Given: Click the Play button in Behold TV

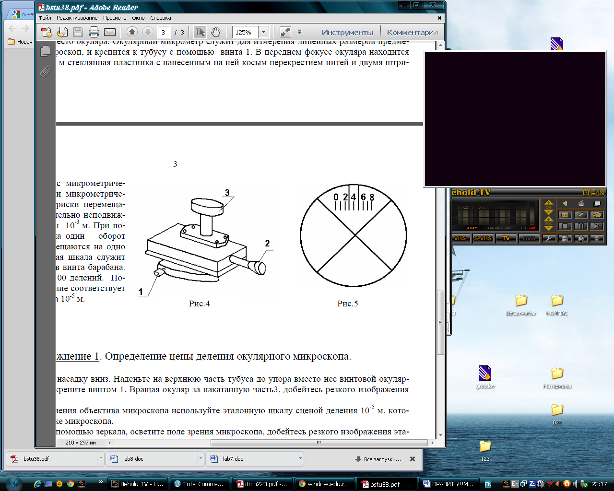Looking at the screenshot, I should pos(597,226).
